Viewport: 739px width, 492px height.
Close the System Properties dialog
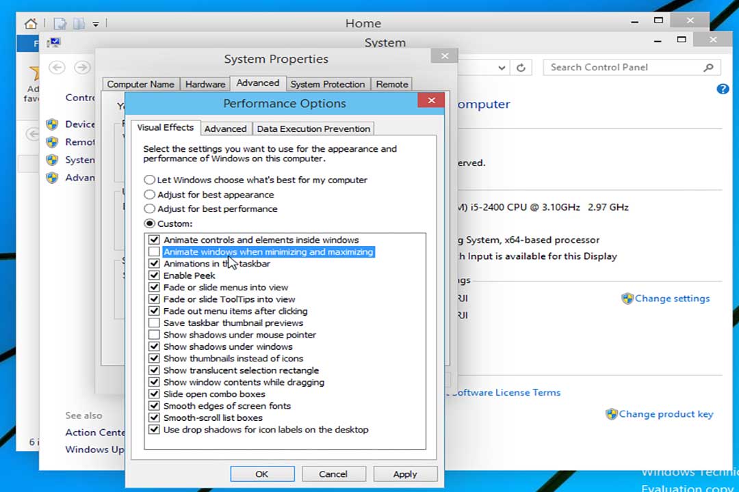[x=445, y=56]
